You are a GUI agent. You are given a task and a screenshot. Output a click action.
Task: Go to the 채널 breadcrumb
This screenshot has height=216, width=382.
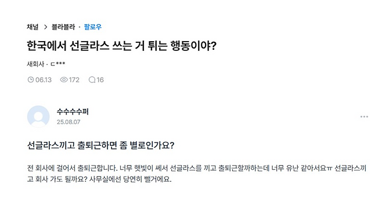(x=33, y=27)
